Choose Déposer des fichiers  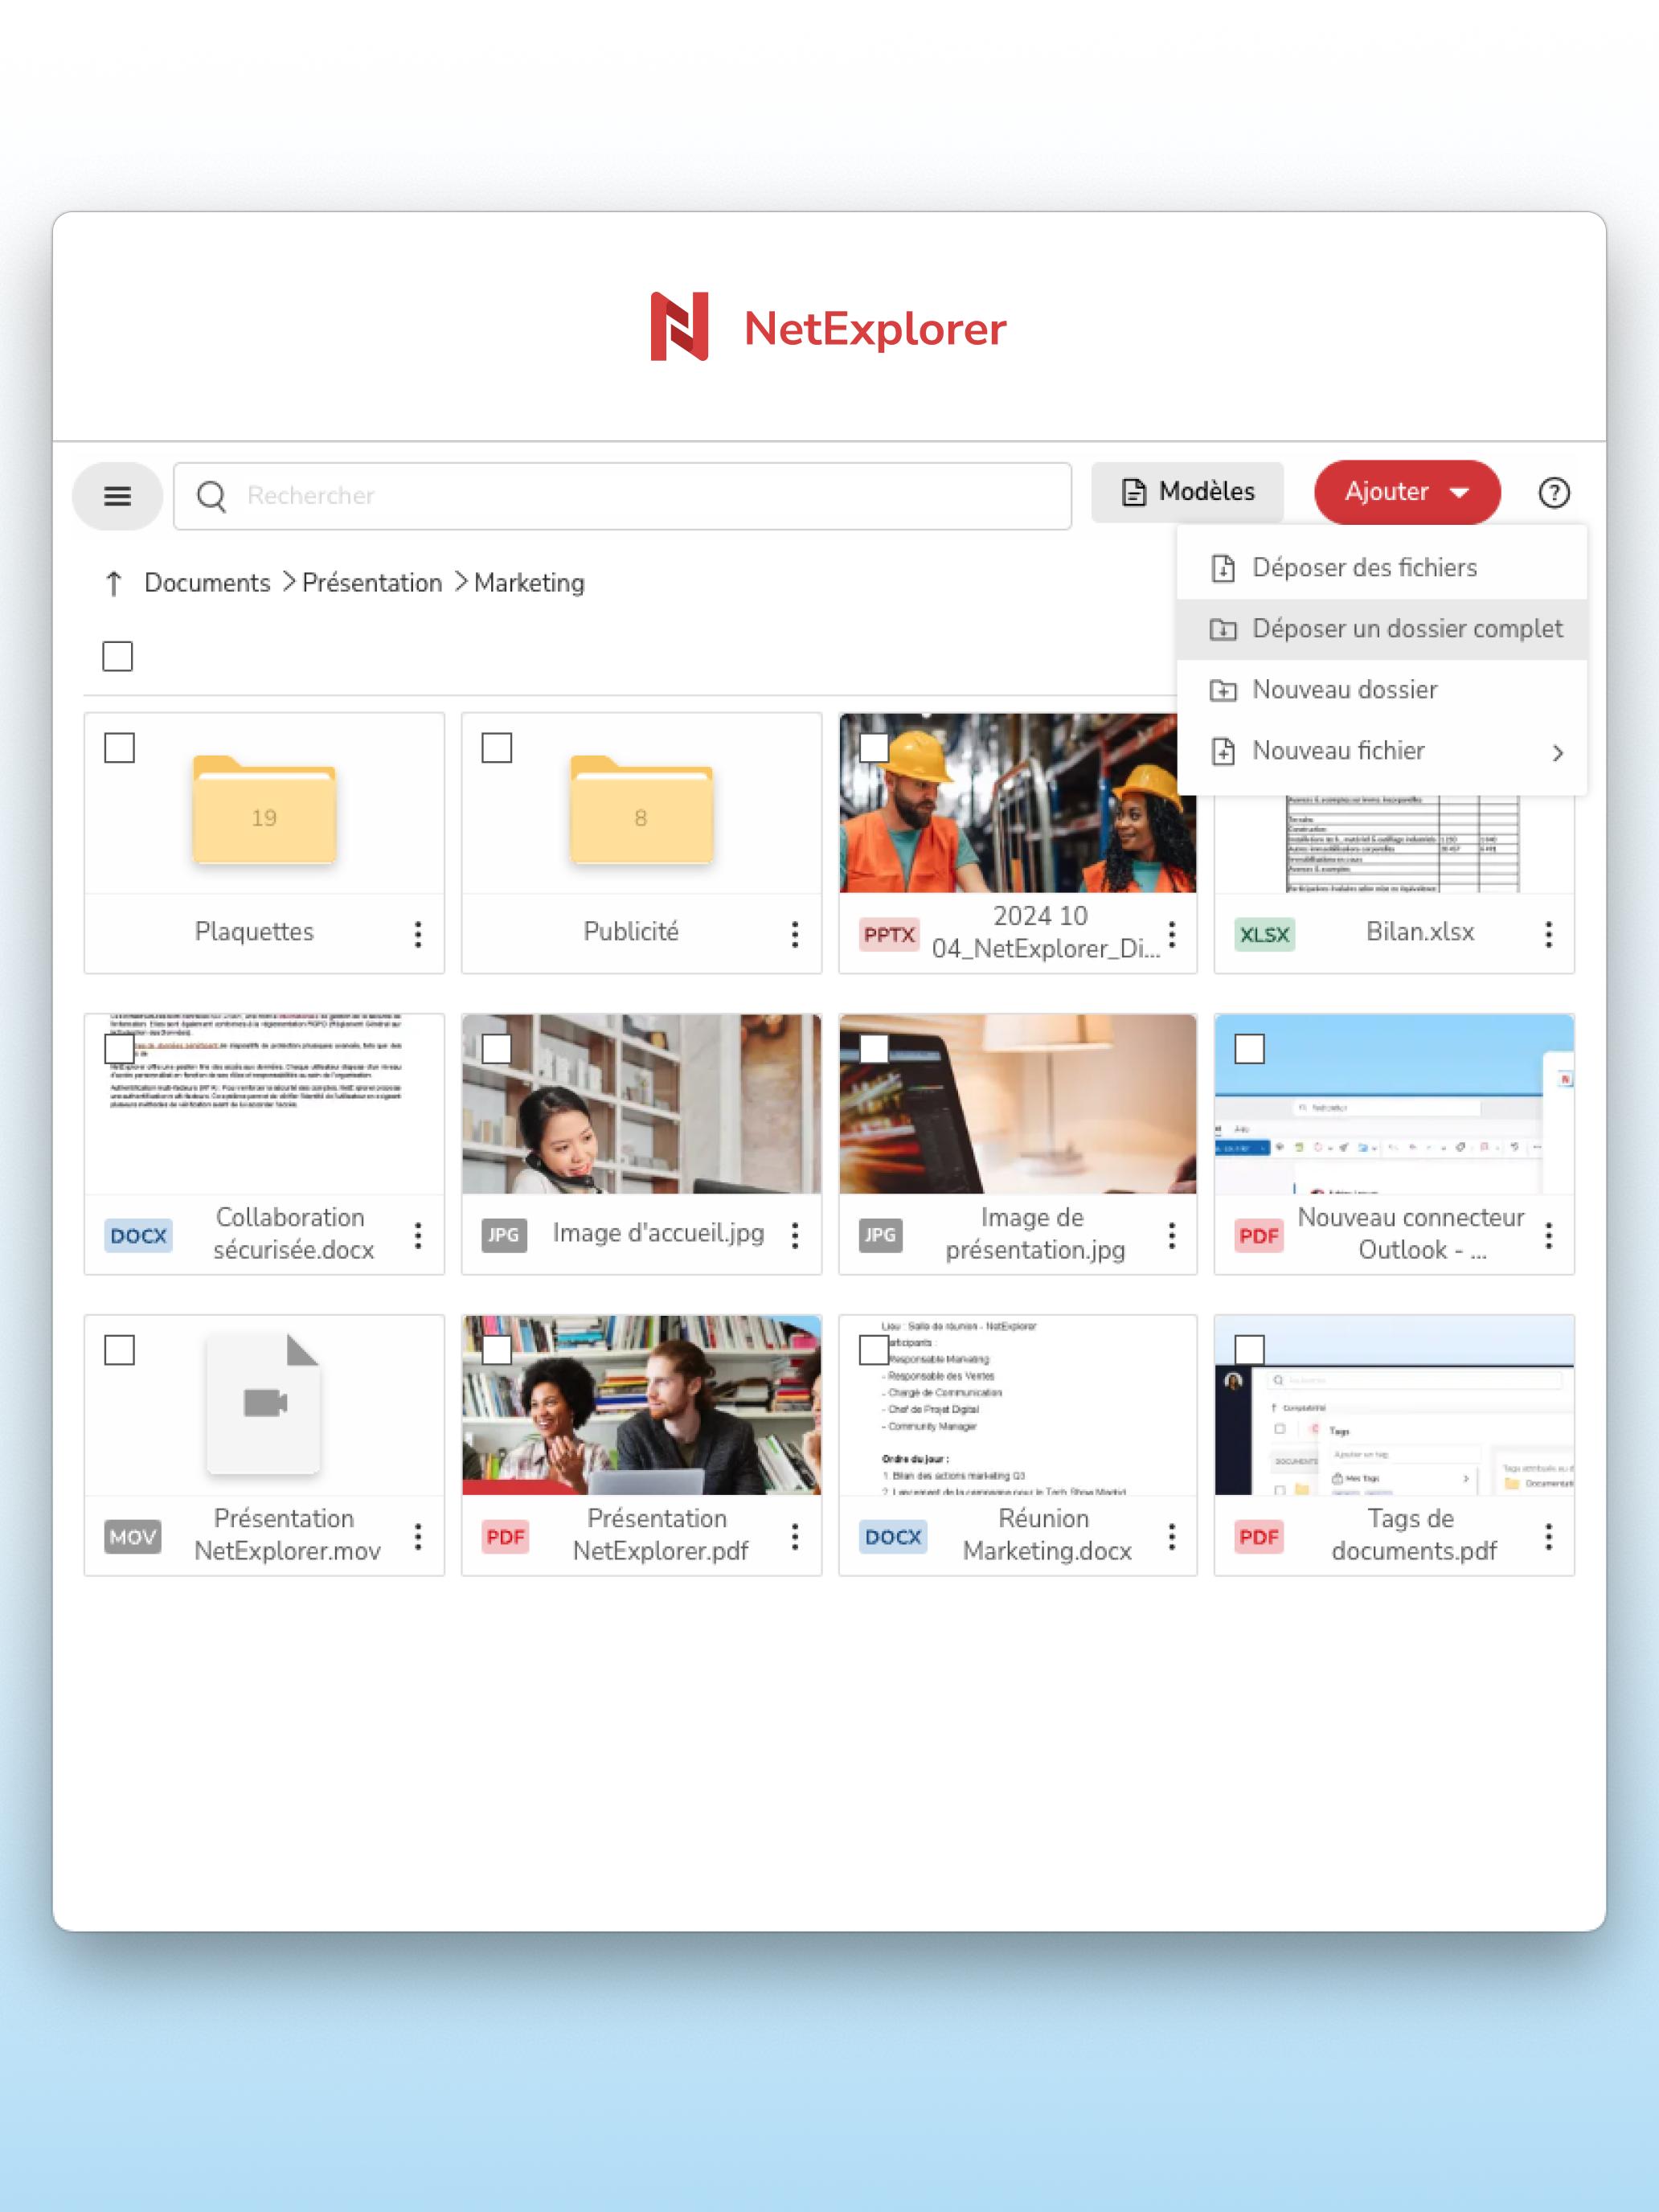pos(1382,568)
